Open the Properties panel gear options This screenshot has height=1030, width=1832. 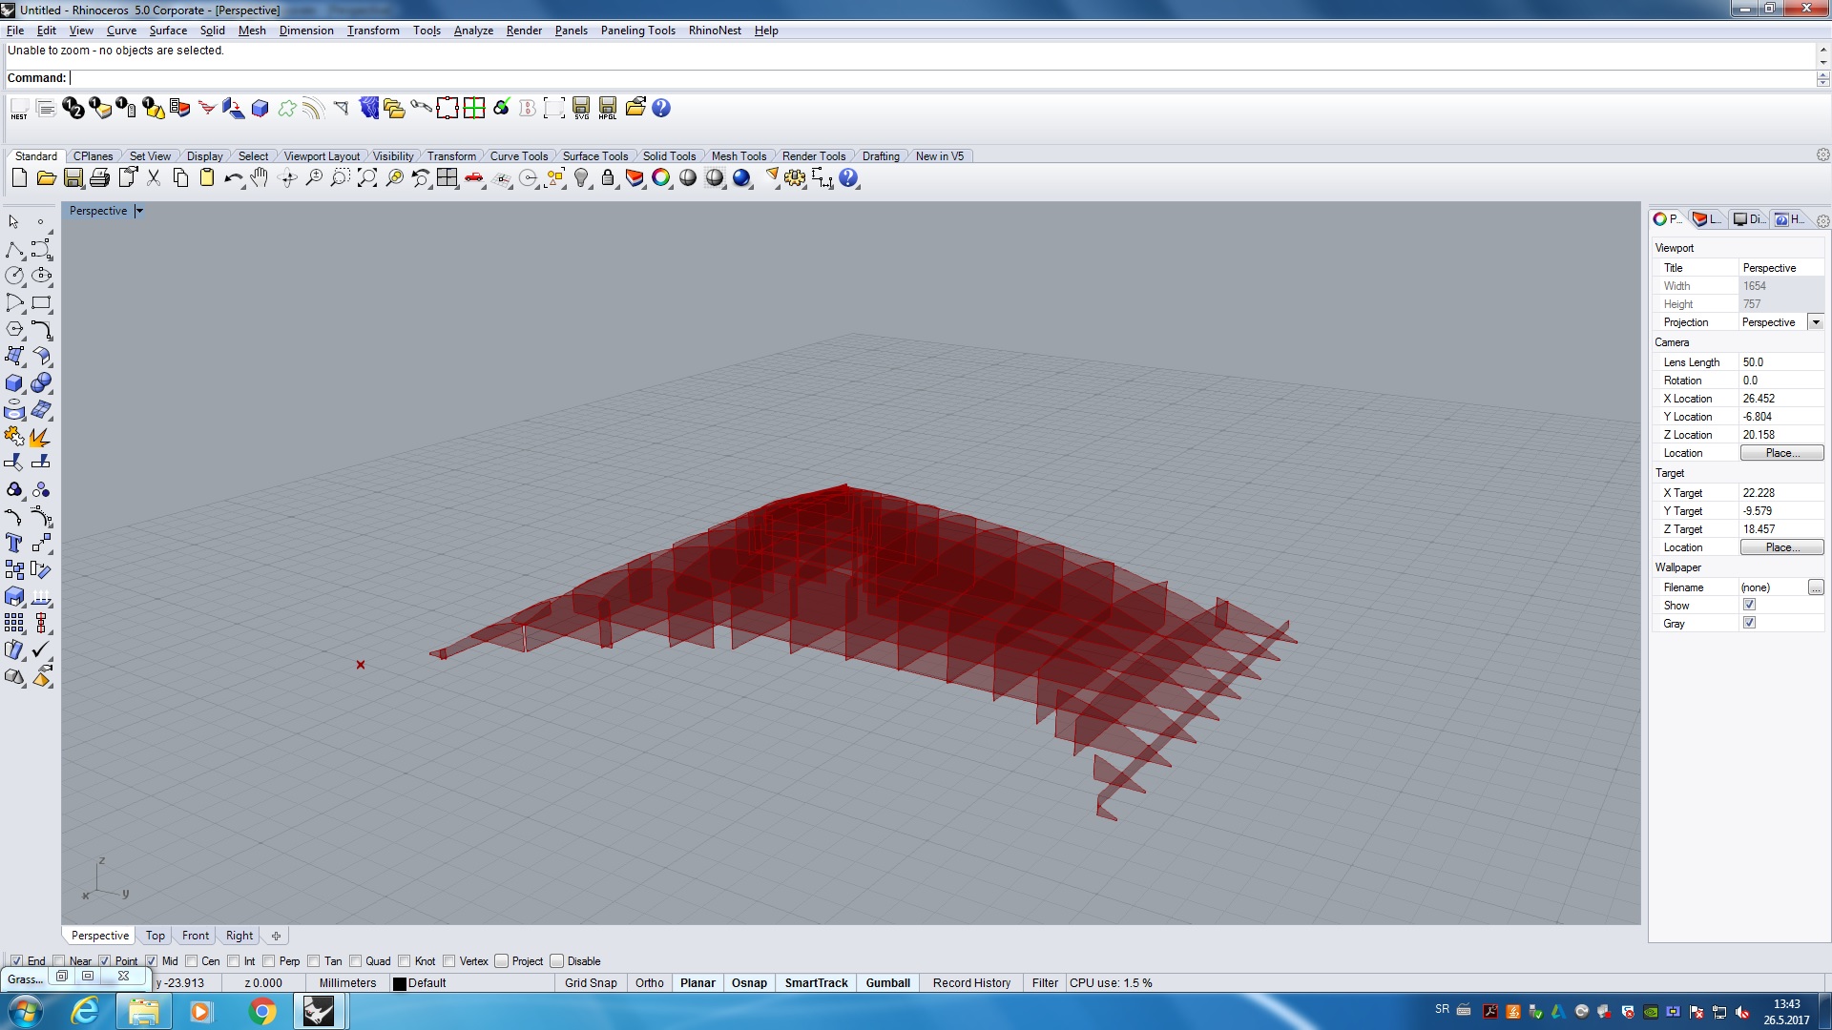pos(1822,220)
